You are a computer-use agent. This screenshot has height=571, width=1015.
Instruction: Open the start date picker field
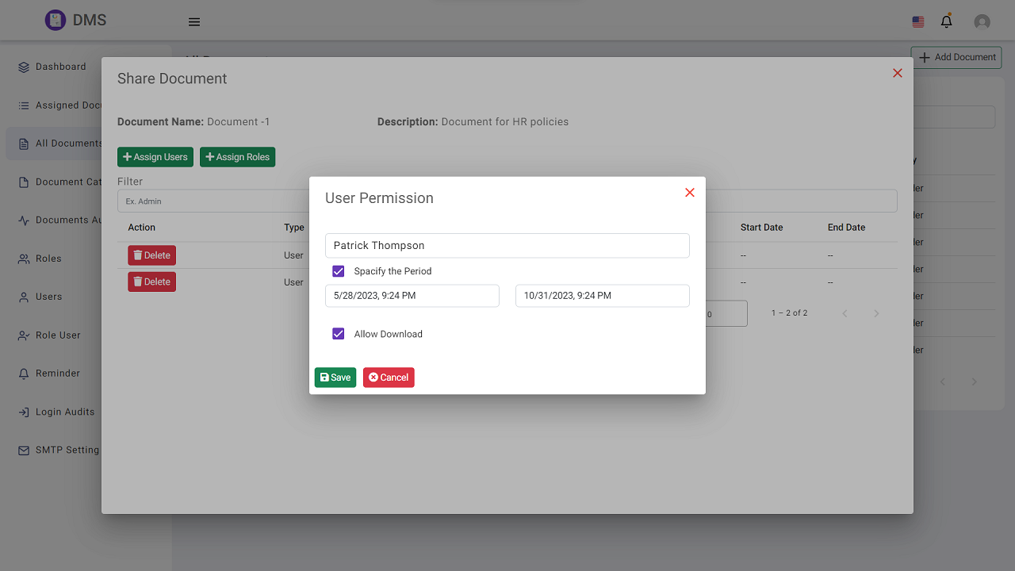(x=412, y=296)
